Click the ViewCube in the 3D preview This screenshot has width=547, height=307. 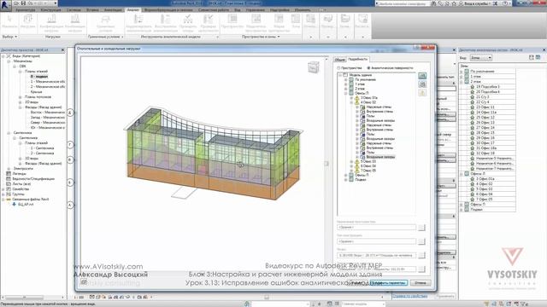coord(314,67)
